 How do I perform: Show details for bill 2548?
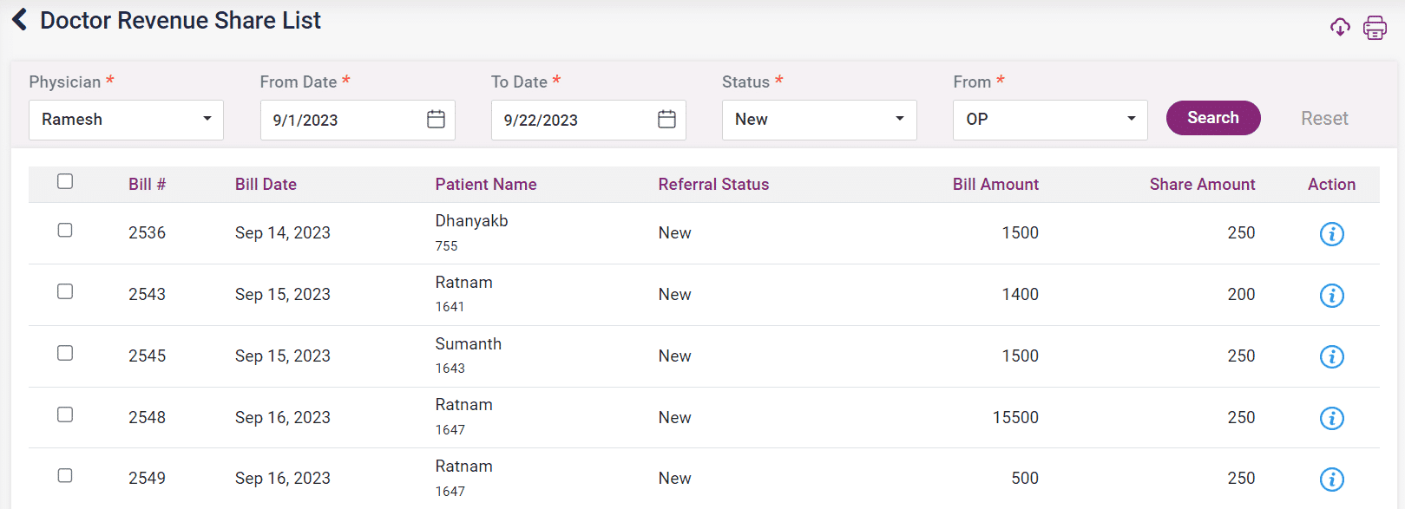(1331, 418)
